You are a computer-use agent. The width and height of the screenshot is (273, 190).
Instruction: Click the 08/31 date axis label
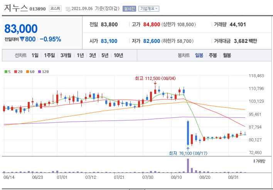[233, 177]
